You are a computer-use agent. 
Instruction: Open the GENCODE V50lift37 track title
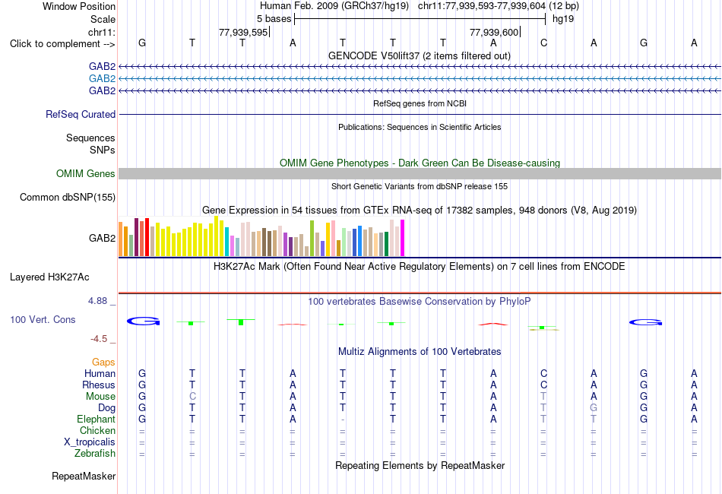point(420,55)
